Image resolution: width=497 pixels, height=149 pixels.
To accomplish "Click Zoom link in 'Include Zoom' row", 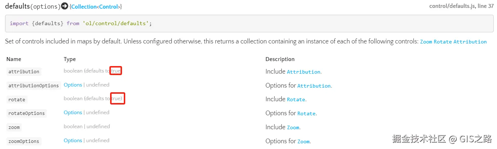I will click(x=293, y=127).
